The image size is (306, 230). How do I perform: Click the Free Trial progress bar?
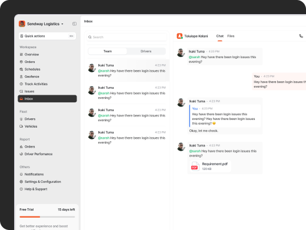click(x=47, y=217)
